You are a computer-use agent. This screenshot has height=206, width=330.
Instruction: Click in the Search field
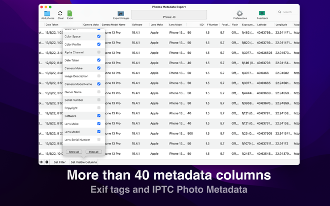(287, 12)
